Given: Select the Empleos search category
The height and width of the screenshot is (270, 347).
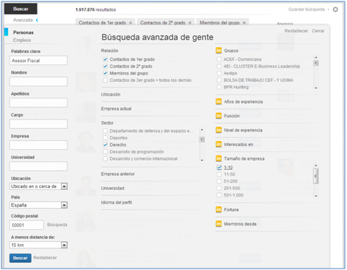Looking at the screenshot, I should pos(22,40).
